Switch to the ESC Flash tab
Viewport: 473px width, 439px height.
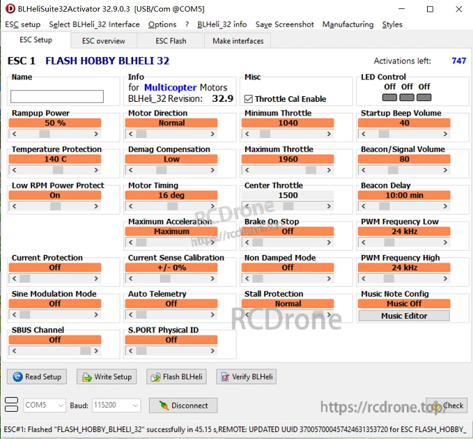(171, 40)
